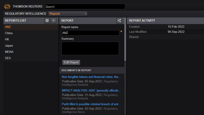Select the China report
This screenshot has width=204, height=115.
coord(31,33)
